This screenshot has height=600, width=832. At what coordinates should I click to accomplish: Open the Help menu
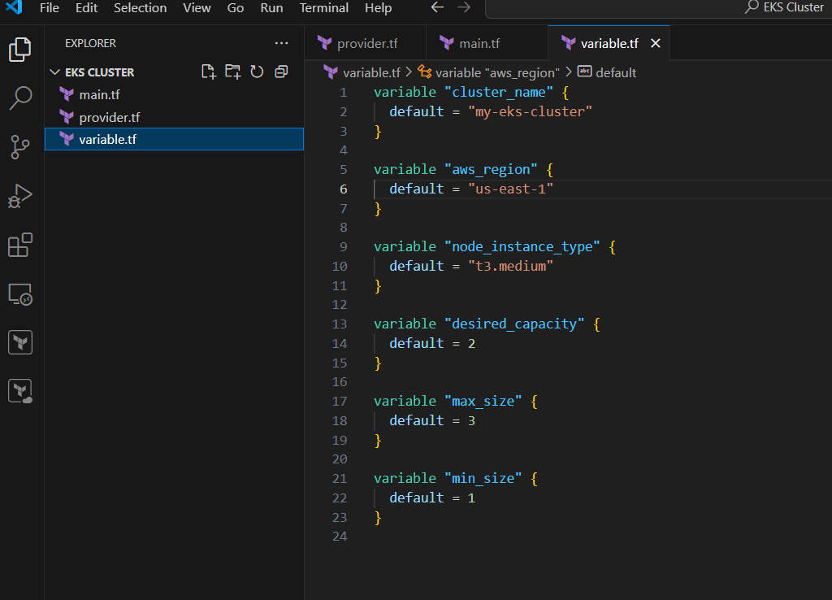click(379, 8)
